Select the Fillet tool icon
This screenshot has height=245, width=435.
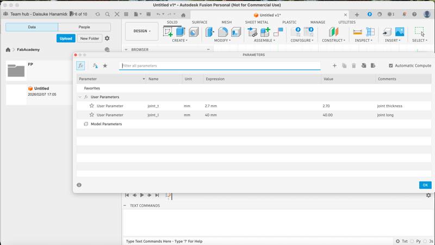[223, 32]
